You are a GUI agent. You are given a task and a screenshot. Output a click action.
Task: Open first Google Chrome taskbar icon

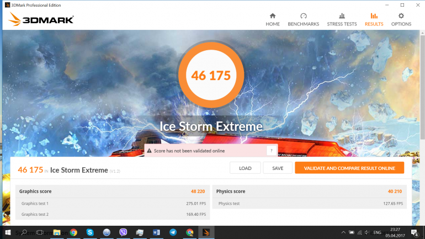73,232
